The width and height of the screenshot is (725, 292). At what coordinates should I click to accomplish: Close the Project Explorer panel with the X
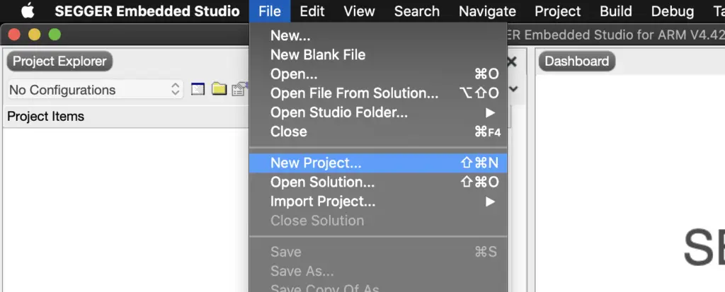click(512, 62)
